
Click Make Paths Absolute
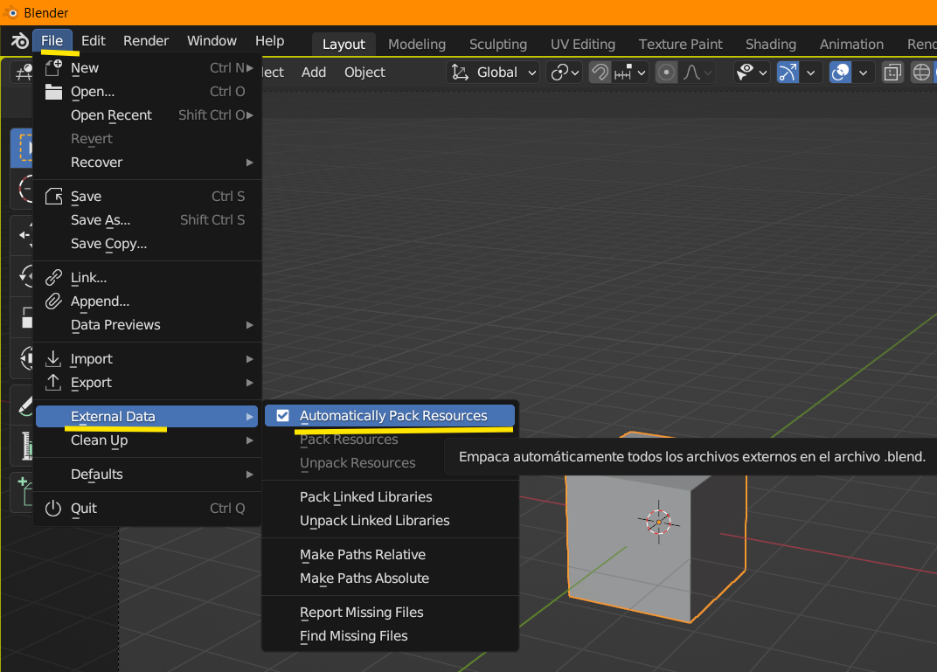click(x=390, y=578)
